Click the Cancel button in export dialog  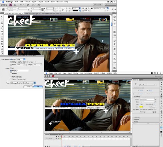[x=28, y=86]
